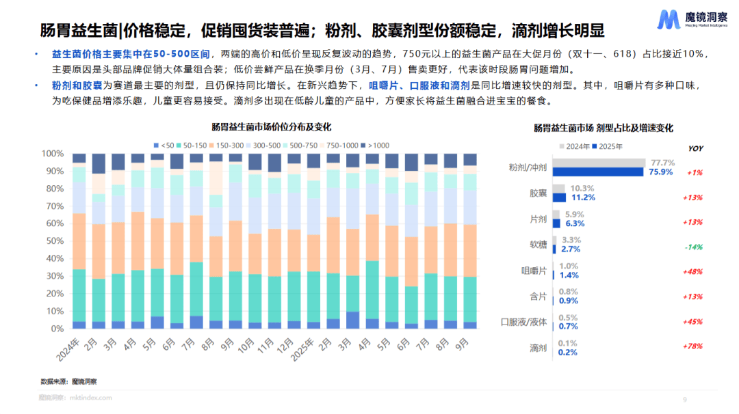
Task: Click the 滴剂 category label
Action: pos(538,348)
